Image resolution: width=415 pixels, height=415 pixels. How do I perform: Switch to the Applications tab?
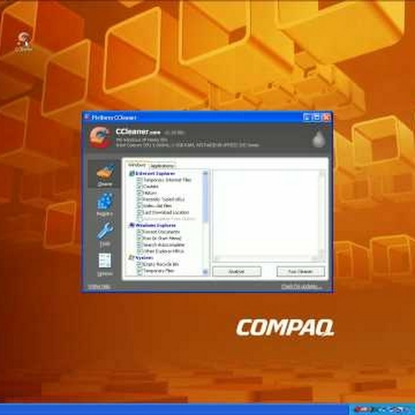pyautogui.click(x=162, y=166)
